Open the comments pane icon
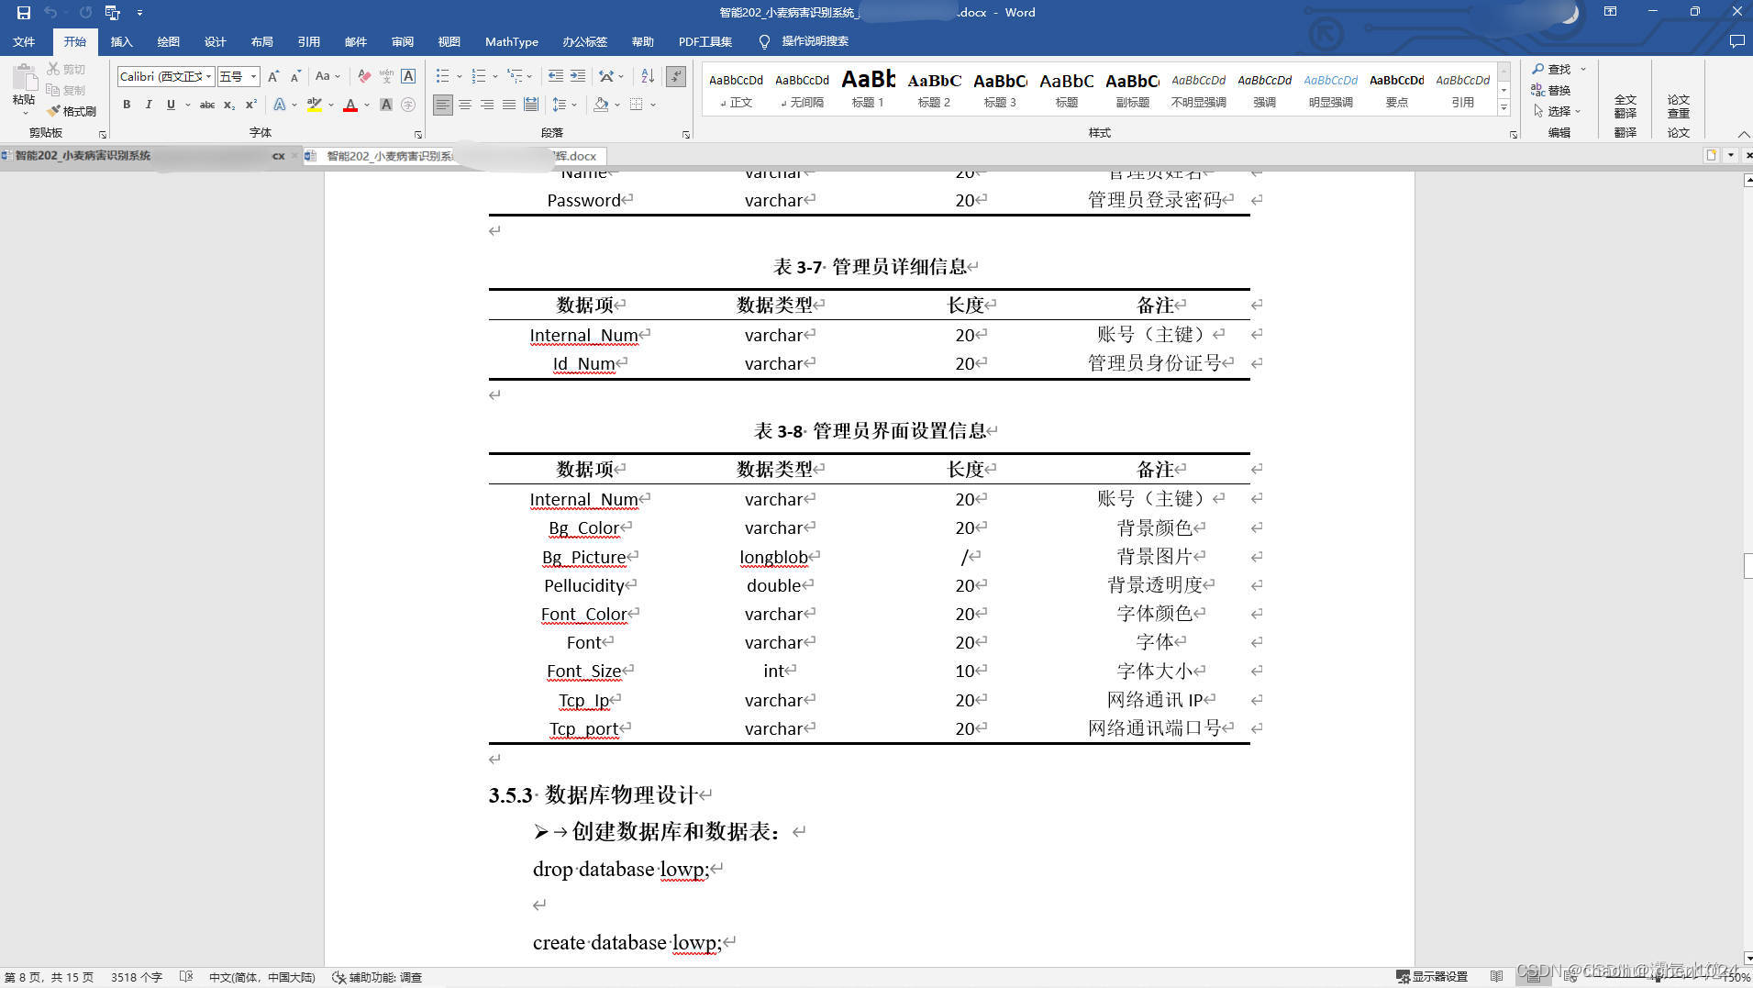This screenshot has height=988, width=1753. tap(1736, 41)
